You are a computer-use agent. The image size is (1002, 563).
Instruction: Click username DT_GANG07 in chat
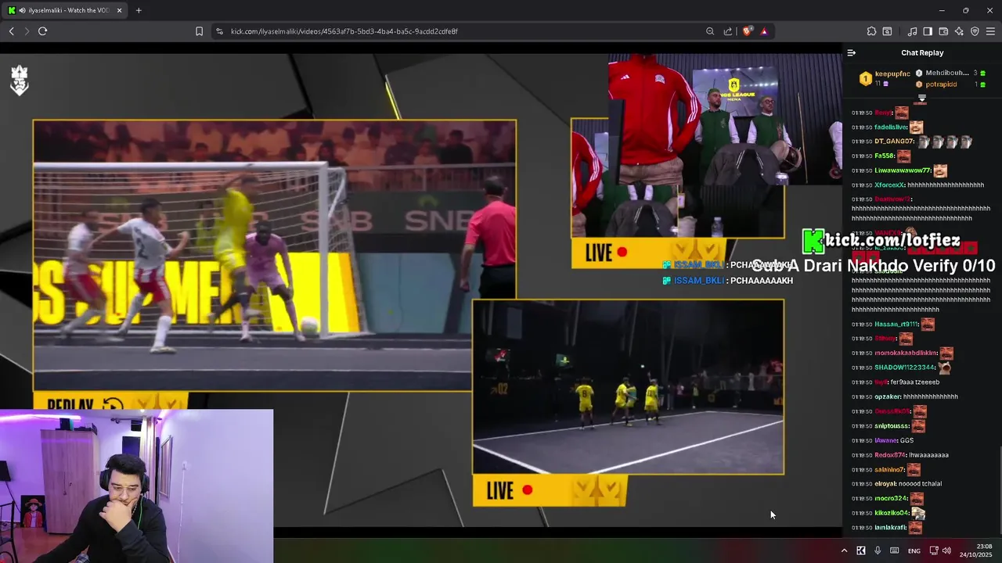[x=895, y=142]
